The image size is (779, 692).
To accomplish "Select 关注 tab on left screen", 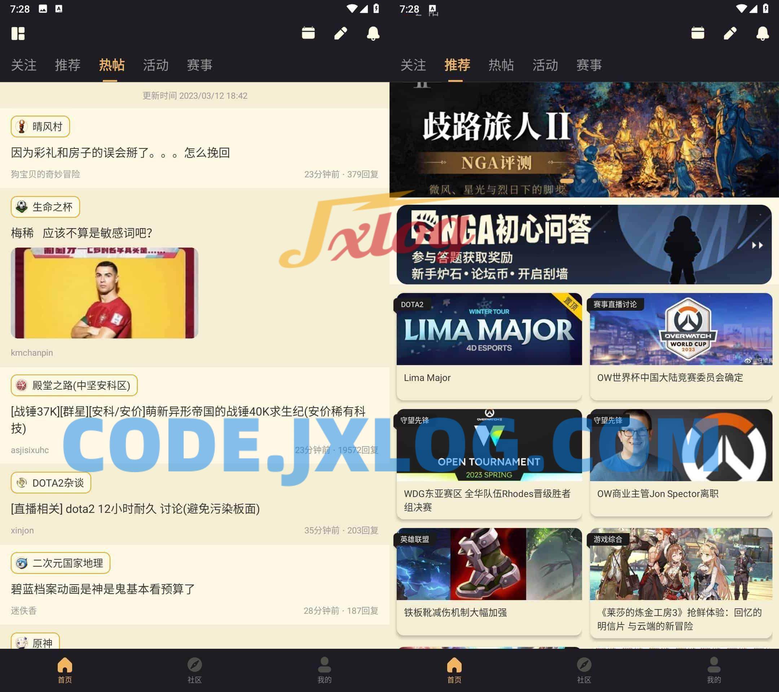I will [x=24, y=65].
